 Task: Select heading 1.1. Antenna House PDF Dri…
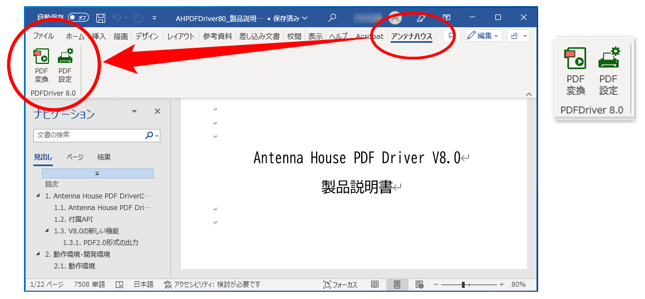pos(102,208)
